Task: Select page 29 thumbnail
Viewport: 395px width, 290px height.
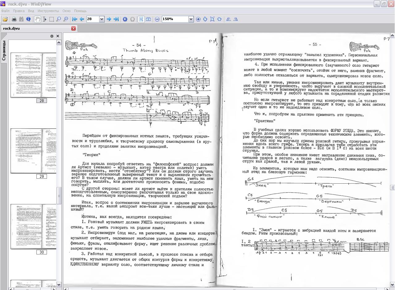Action: (x=33, y=151)
